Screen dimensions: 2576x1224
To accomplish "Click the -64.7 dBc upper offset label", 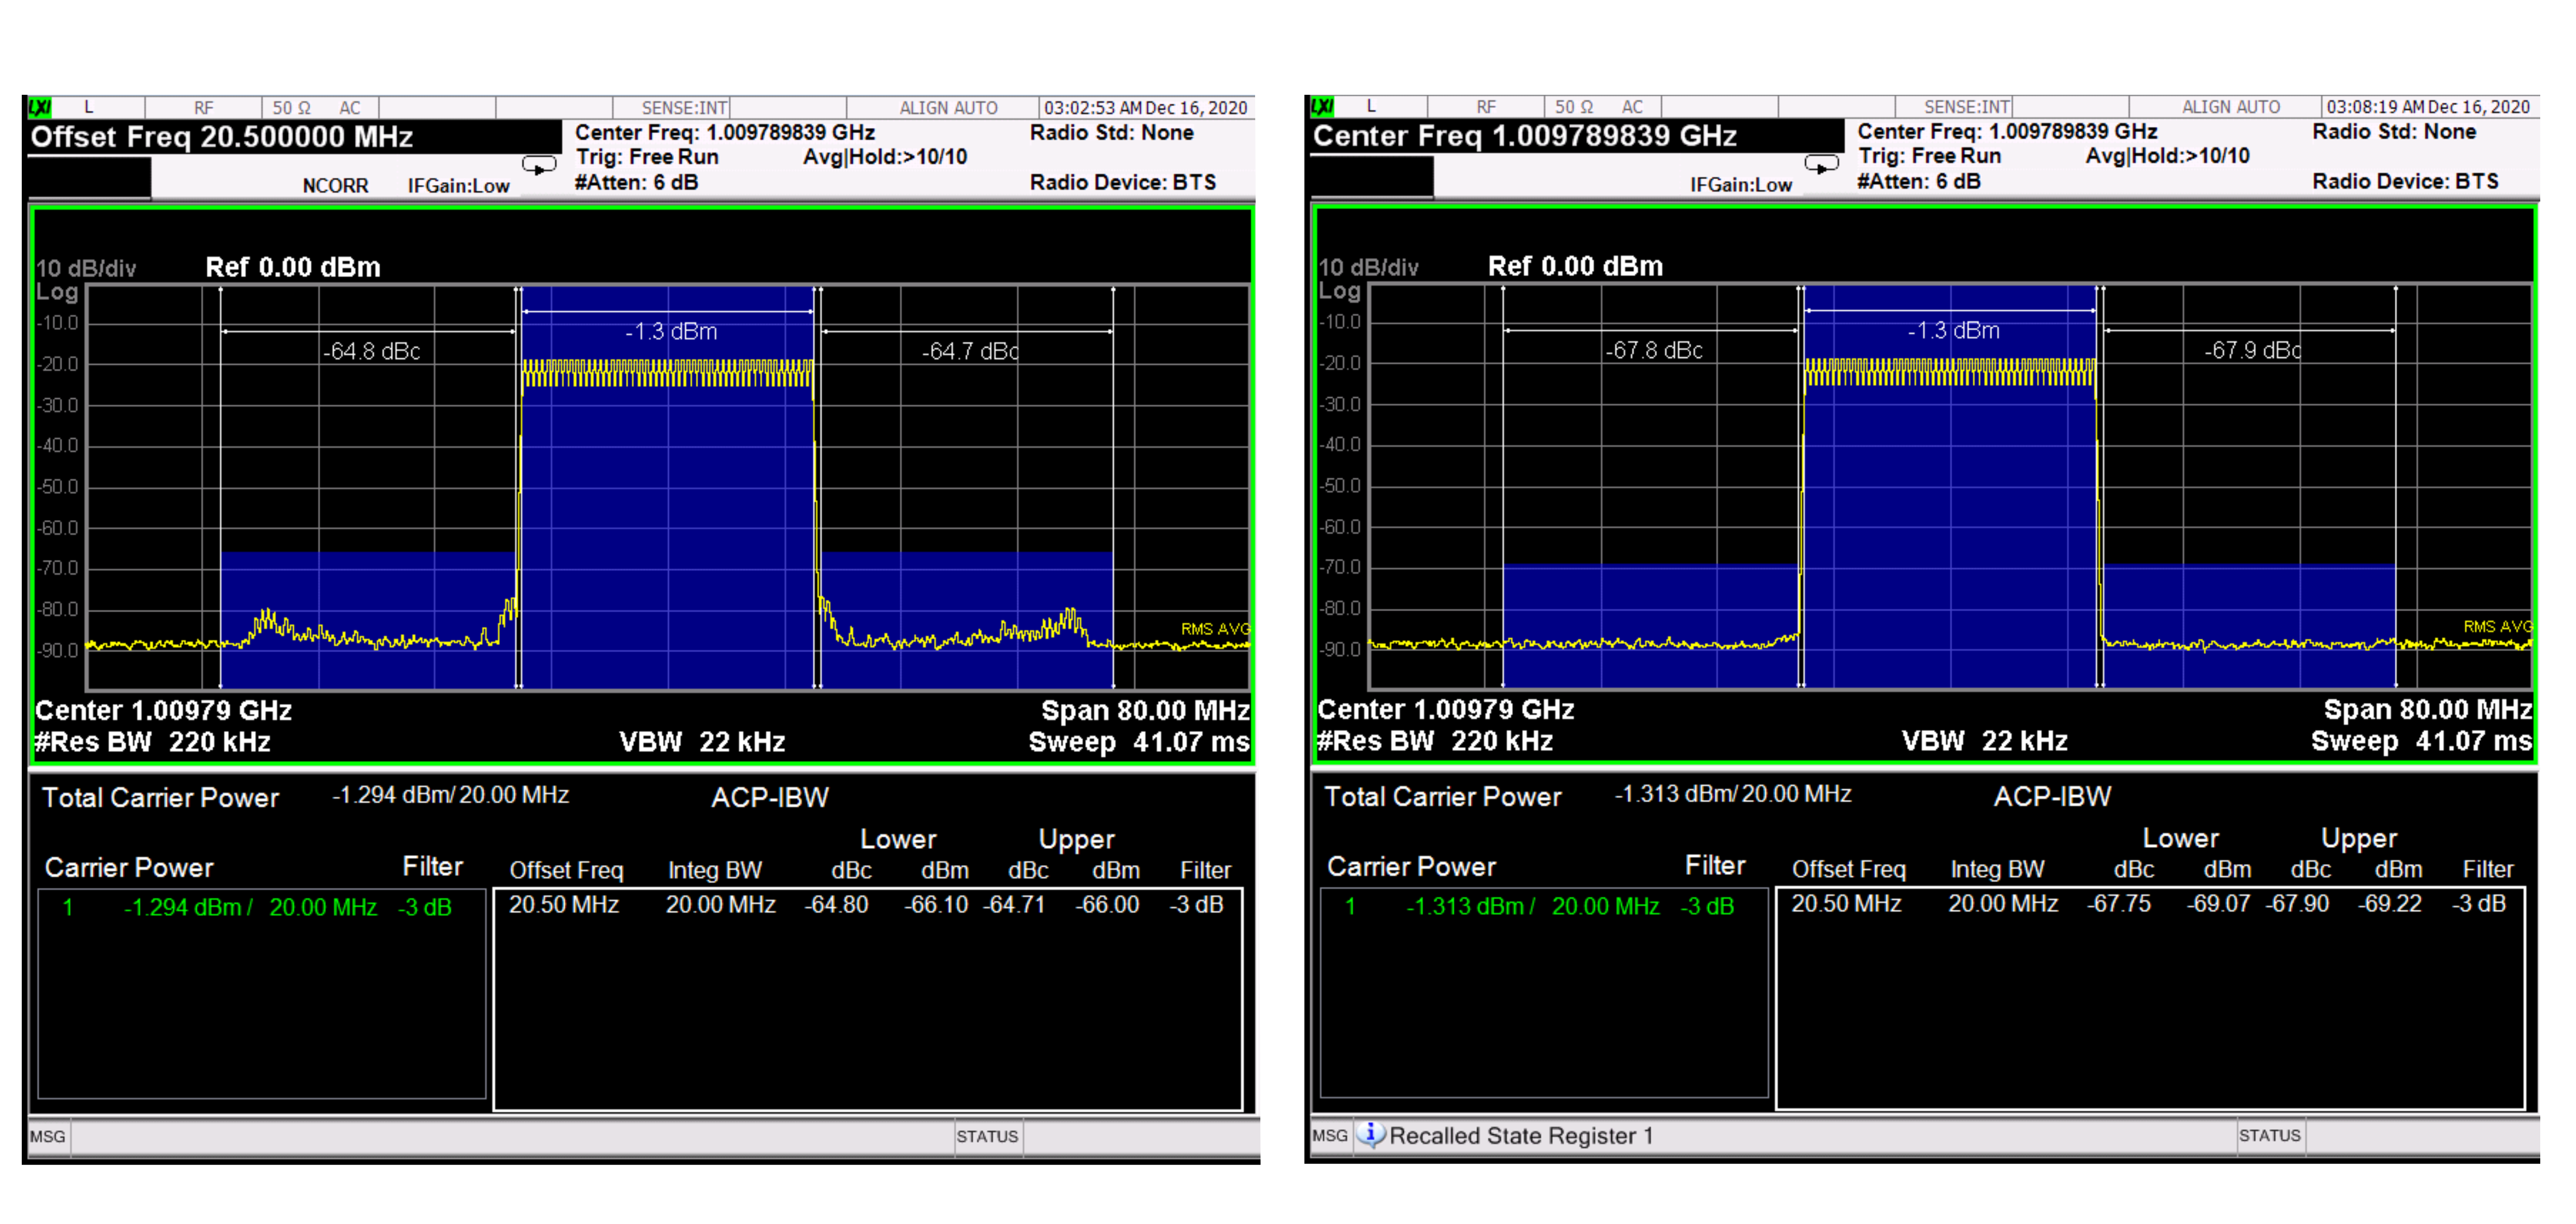I will (x=969, y=351).
